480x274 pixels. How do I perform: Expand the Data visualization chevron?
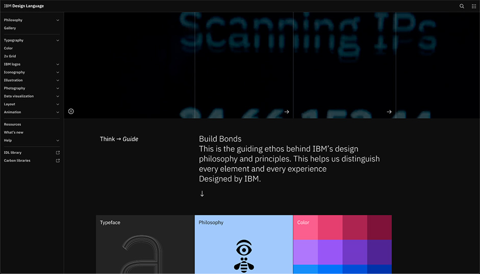[x=58, y=96]
